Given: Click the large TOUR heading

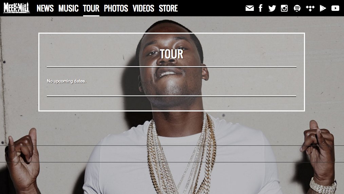Looking at the screenshot, I should [x=171, y=54].
